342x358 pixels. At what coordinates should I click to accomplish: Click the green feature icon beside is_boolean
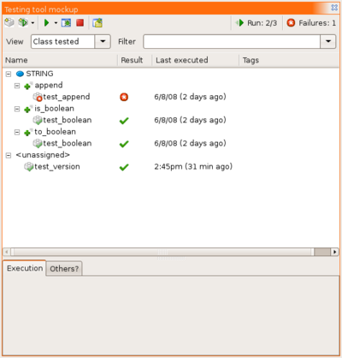[27, 109]
